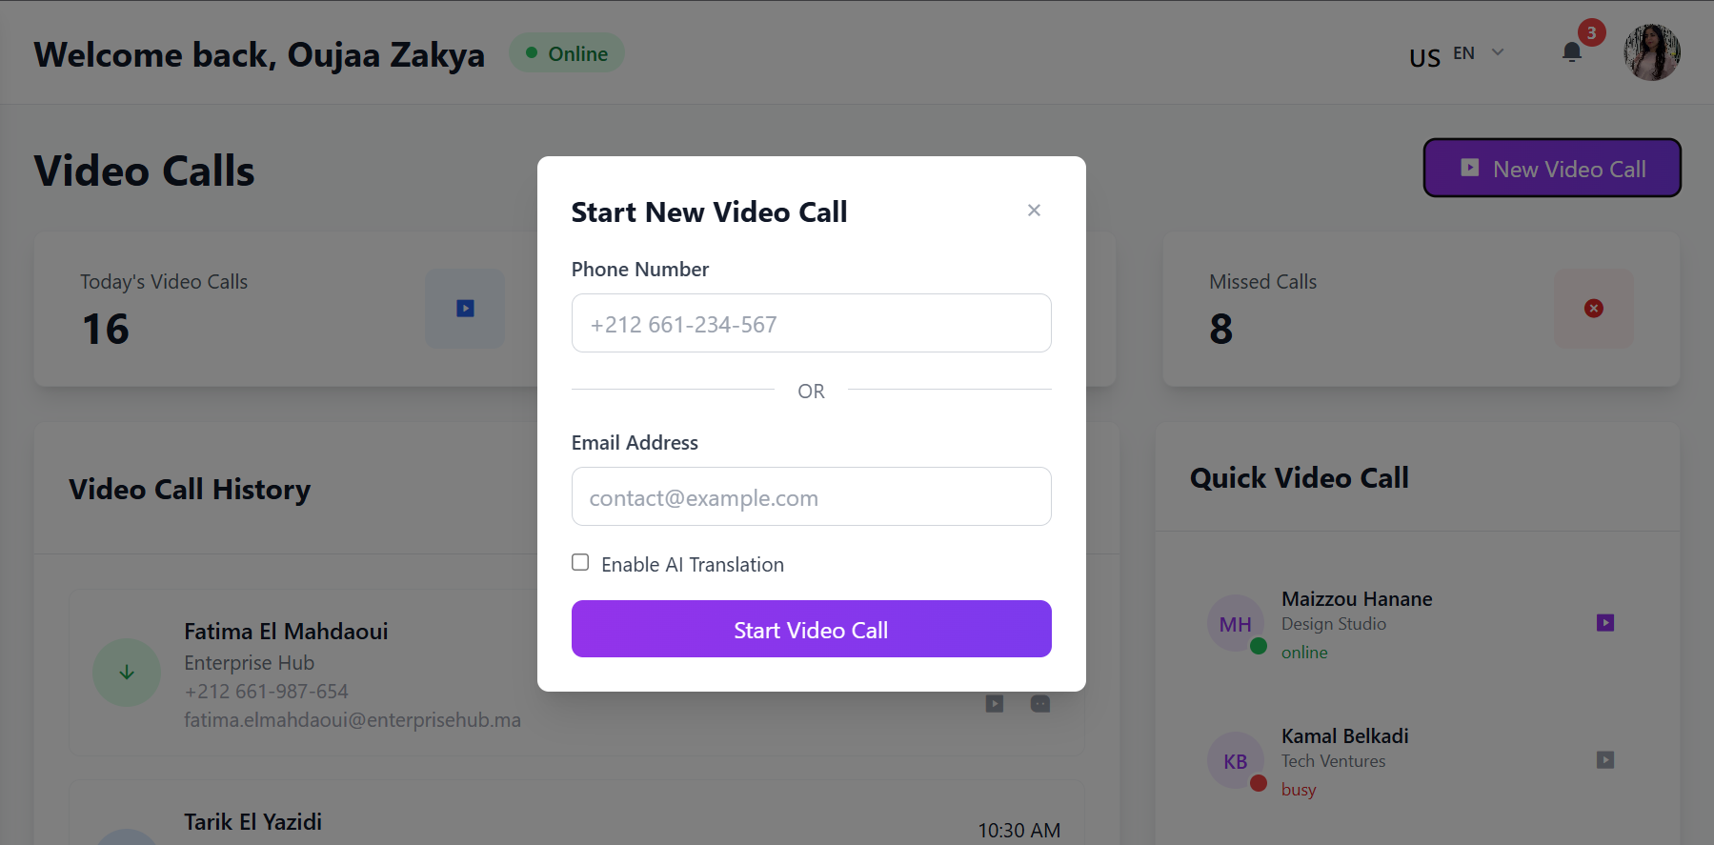Click the Today's Video Calls icon
Screen dimensions: 1714x845
click(465, 309)
